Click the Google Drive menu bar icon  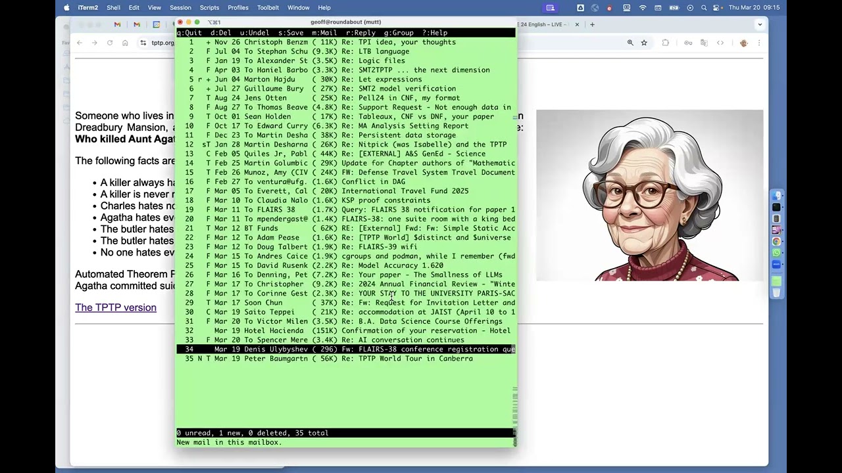(580, 7)
